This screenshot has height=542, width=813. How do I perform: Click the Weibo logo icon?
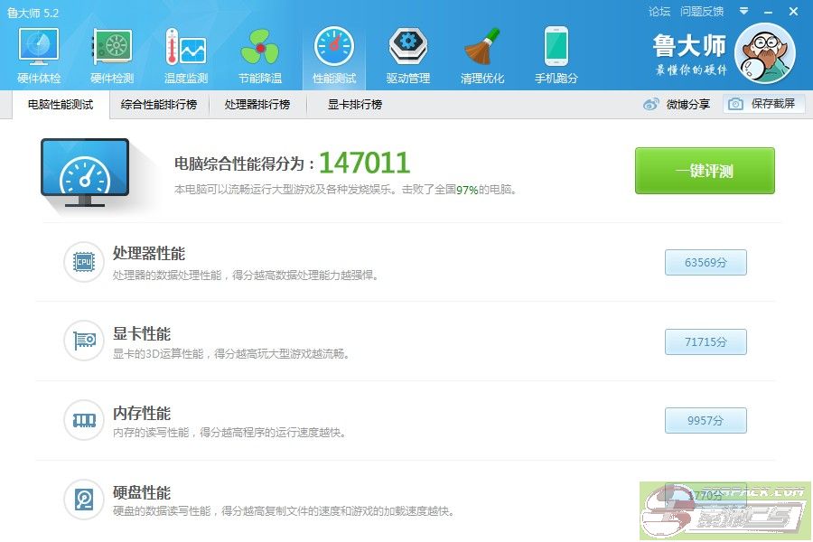point(650,104)
